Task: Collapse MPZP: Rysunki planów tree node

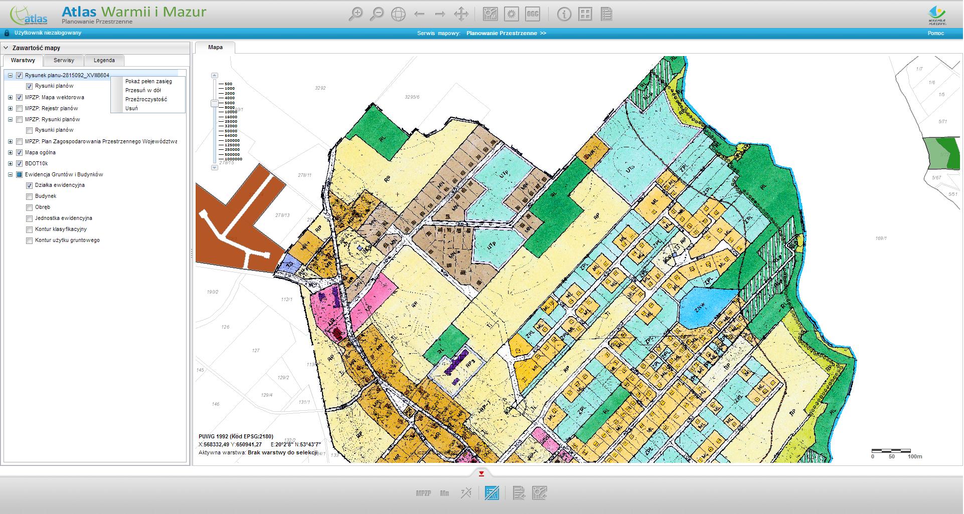Action: (10, 119)
